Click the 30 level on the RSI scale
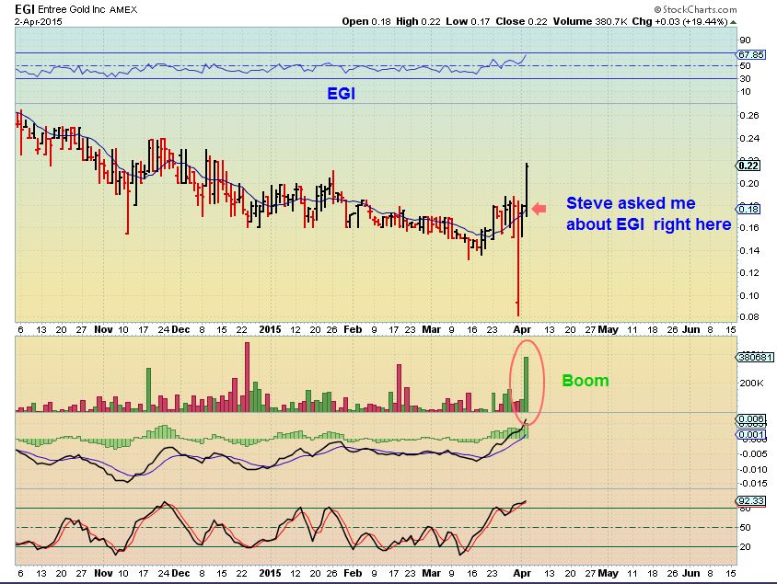The height and width of the screenshot is (584, 777). tap(745, 79)
